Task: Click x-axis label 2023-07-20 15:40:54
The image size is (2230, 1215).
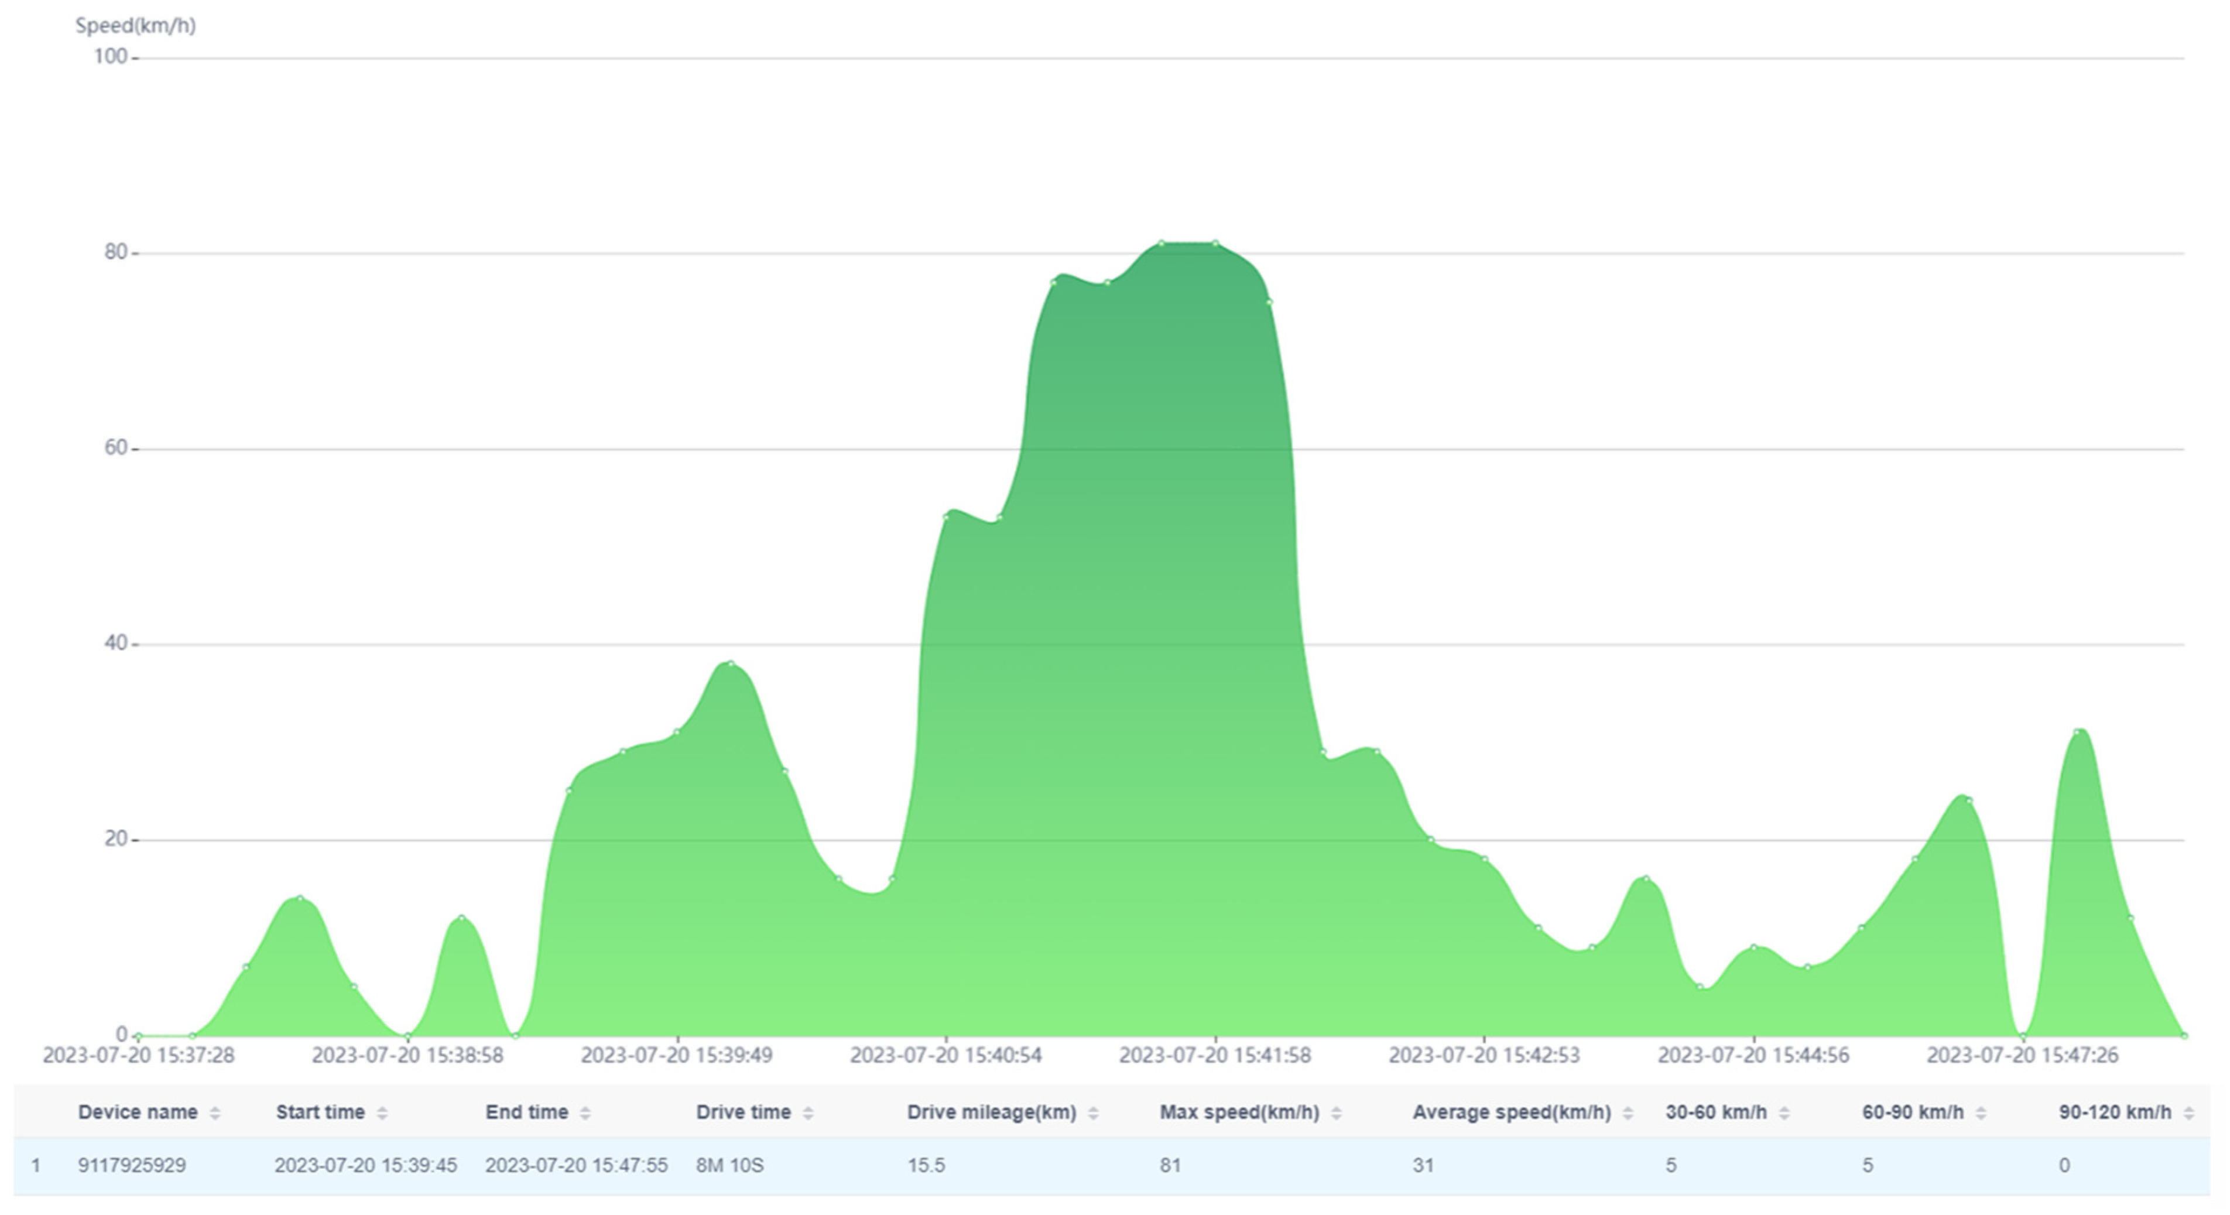Action: [x=946, y=1056]
